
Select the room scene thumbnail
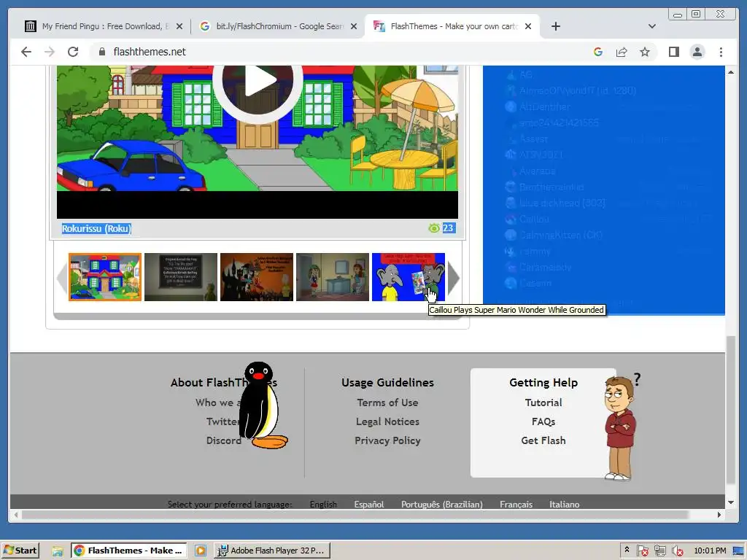click(333, 276)
